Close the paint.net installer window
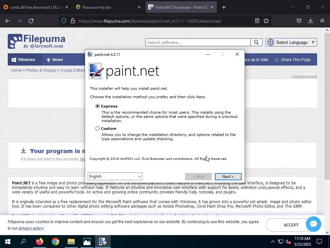 click(237, 54)
